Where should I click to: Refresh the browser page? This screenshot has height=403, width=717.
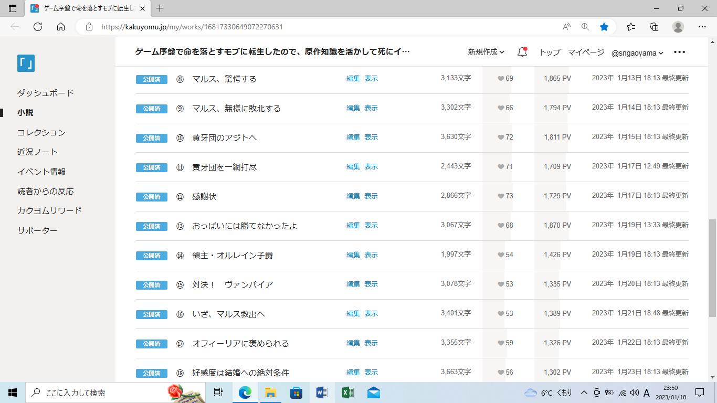pyautogui.click(x=38, y=27)
